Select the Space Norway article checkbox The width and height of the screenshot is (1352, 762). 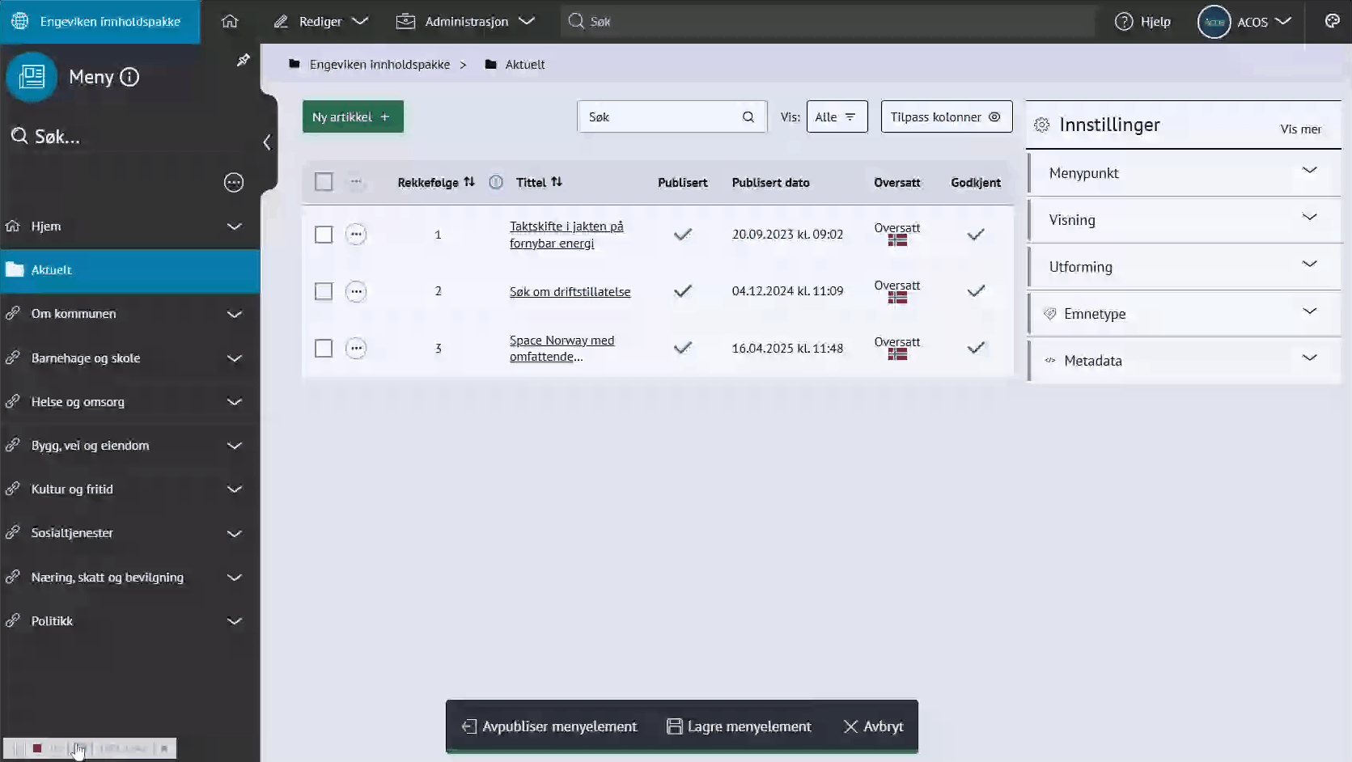tap(324, 349)
